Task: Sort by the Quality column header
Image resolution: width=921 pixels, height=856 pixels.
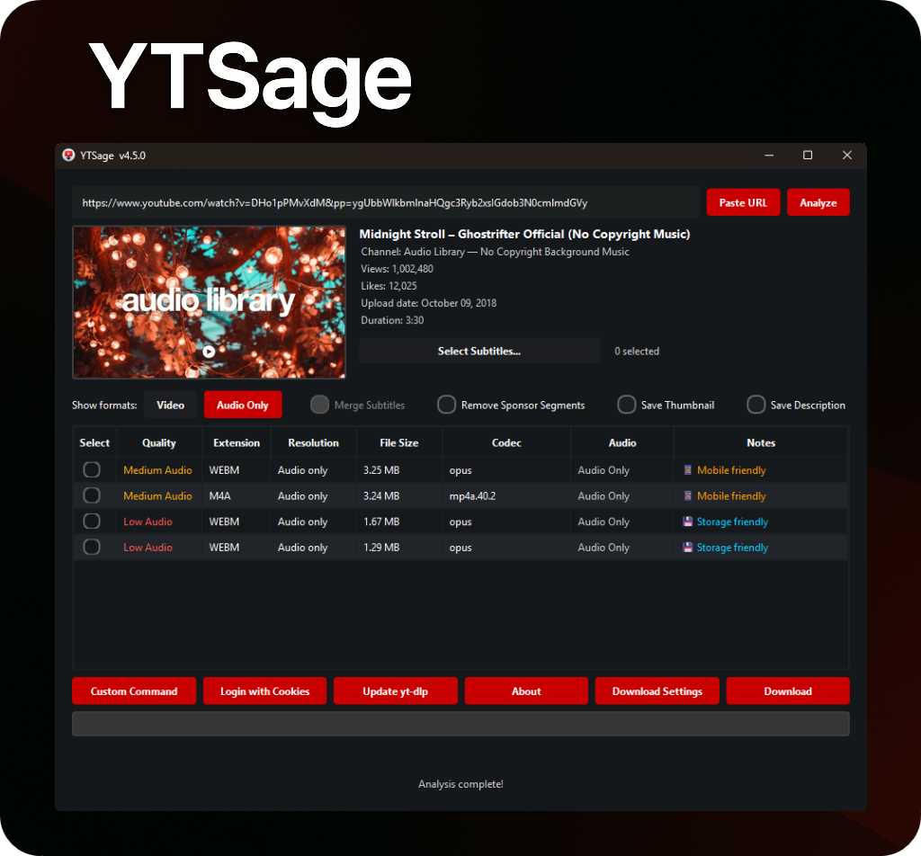Action: tap(158, 442)
